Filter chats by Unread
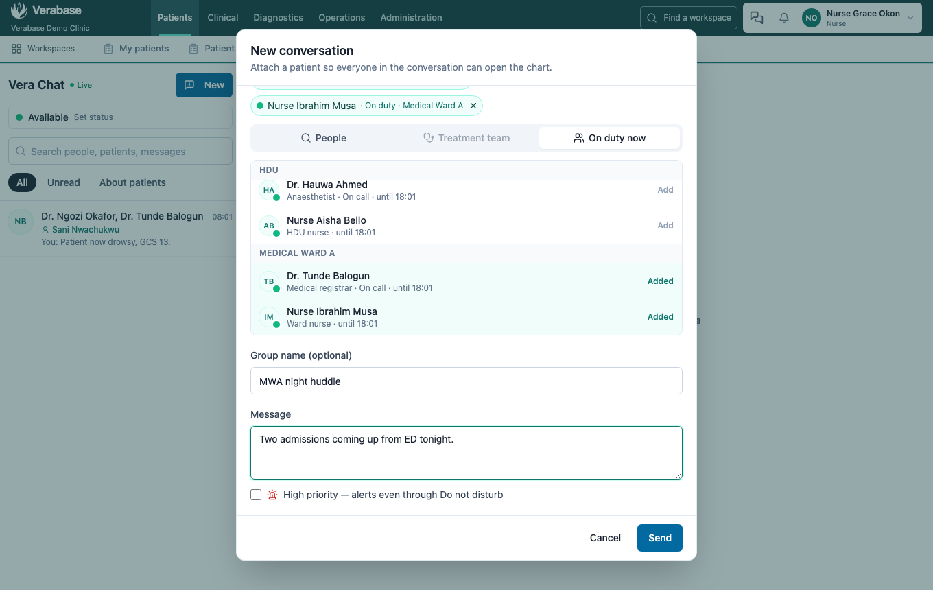 click(x=64, y=182)
